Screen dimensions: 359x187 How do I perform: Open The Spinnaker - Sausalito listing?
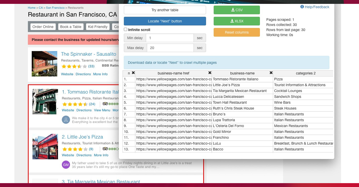coord(89,54)
